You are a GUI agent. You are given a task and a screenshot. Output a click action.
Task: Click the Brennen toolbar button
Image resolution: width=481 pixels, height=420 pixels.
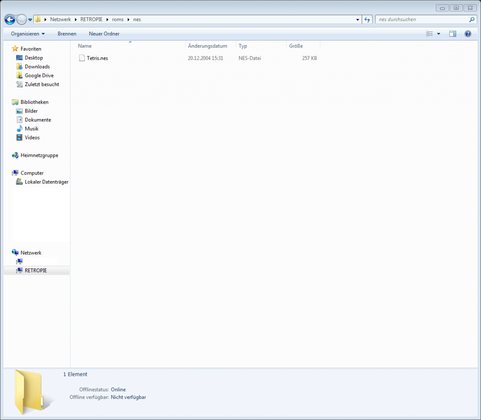coord(67,34)
